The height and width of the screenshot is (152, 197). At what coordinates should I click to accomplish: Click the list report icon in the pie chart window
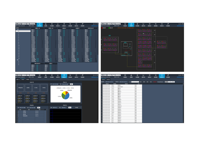(x=70, y=76)
